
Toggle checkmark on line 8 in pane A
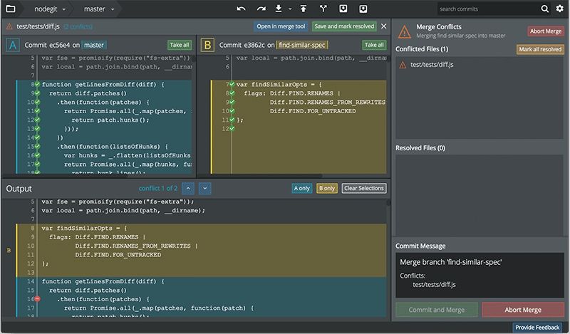38,84
